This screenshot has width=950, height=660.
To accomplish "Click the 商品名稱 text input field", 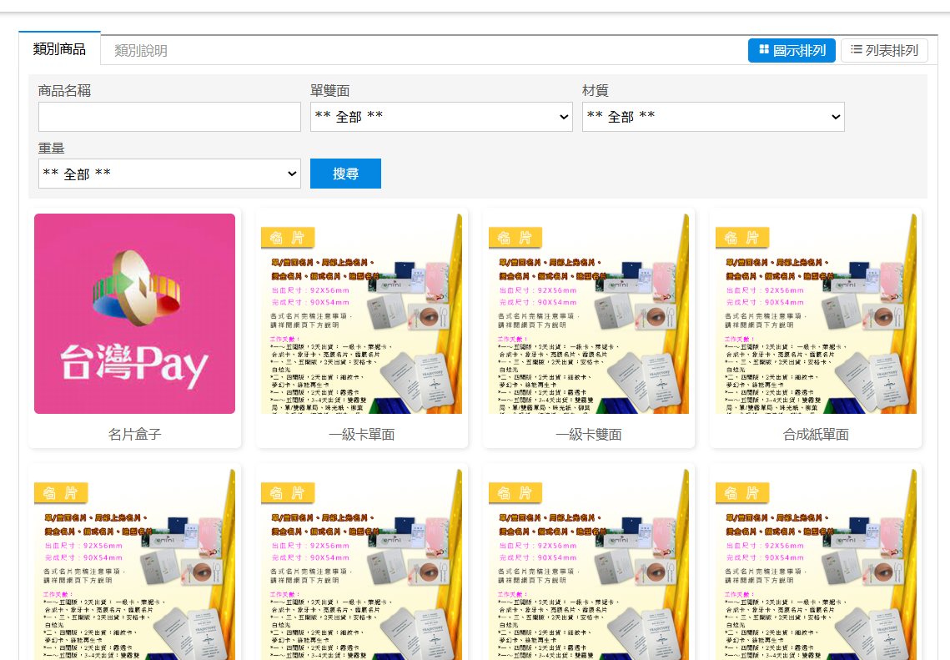I will [169, 117].
